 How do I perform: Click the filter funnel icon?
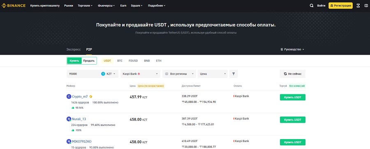pos(234,74)
